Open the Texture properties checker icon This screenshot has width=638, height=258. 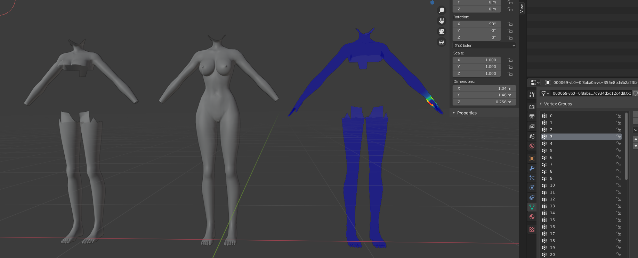pos(532,229)
